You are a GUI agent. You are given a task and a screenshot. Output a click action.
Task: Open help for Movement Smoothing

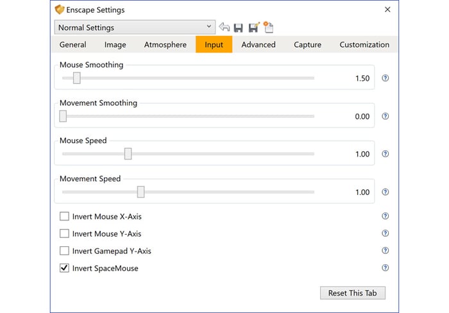coord(385,116)
